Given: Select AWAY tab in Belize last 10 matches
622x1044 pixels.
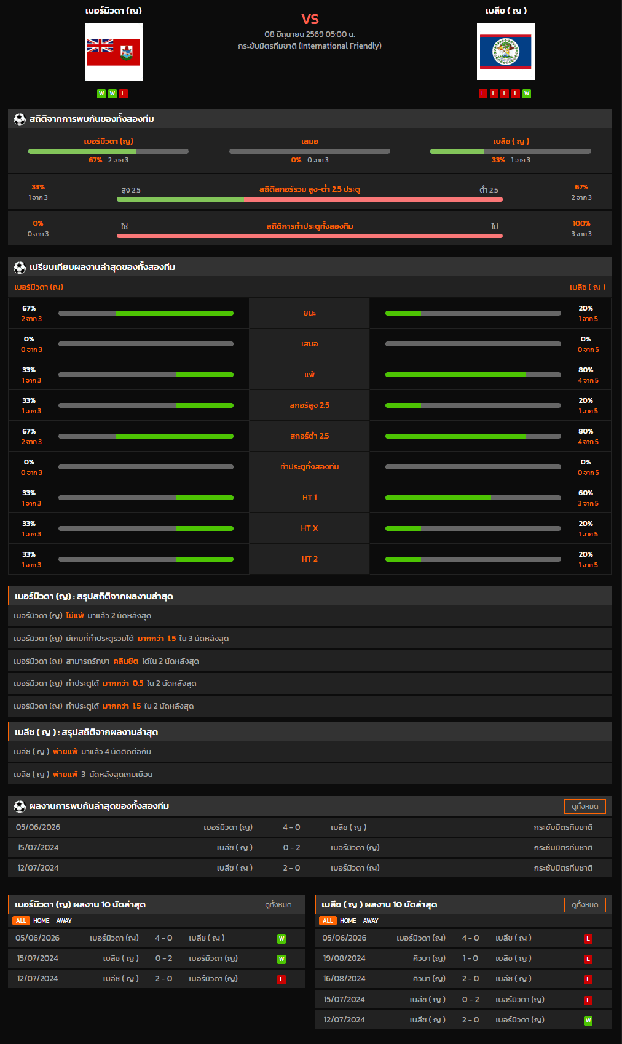Looking at the screenshot, I should tap(371, 921).
